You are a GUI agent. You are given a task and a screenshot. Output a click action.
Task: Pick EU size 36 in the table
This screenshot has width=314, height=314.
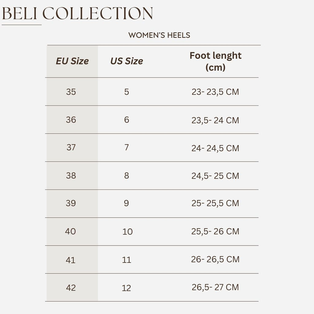pos(71,120)
